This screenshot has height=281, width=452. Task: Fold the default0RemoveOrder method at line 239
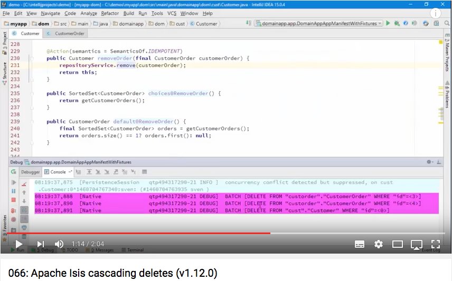click(32, 121)
